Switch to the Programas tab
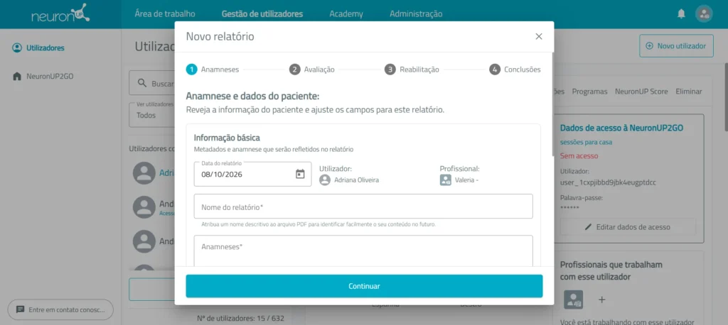Image resolution: width=728 pixels, height=325 pixels. 589,92
